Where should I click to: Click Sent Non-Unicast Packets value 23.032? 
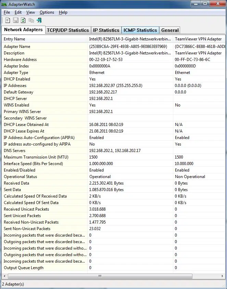click(x=95, y=229)
